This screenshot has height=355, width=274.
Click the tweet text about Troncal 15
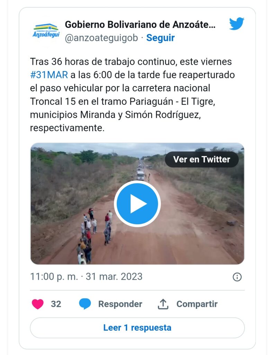(132, 95)
